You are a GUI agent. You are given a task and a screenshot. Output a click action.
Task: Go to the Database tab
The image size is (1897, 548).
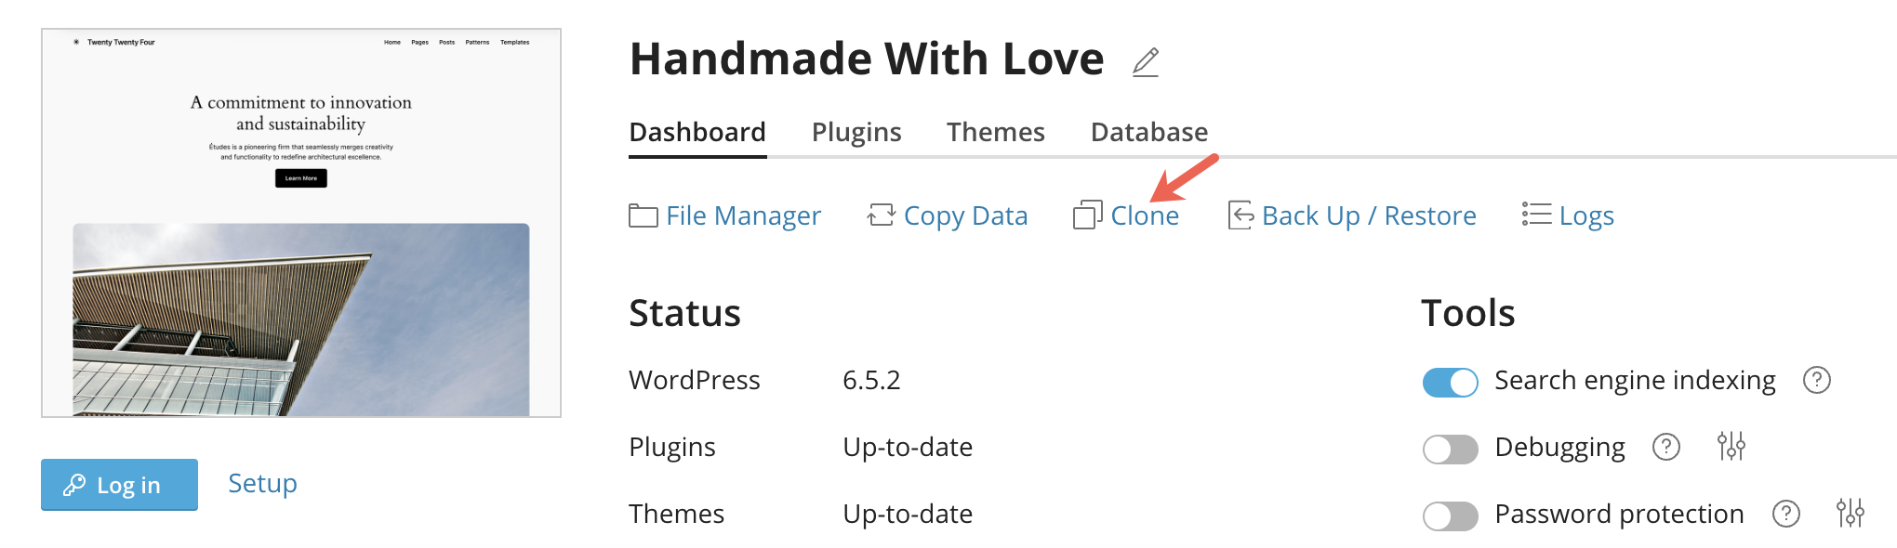click(1148, 132)
